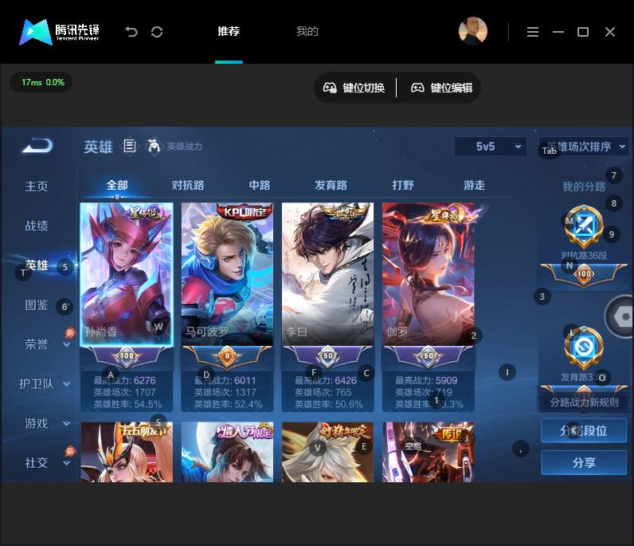Screen dimensions: 634x546
Task: Select the 发育路 lane tab
Action: click(x=331, y=186)
